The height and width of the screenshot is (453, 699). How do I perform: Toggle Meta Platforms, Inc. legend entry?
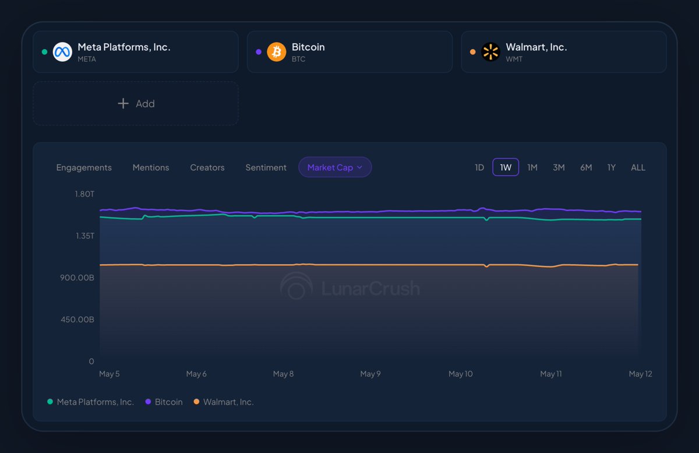(90, 402)
